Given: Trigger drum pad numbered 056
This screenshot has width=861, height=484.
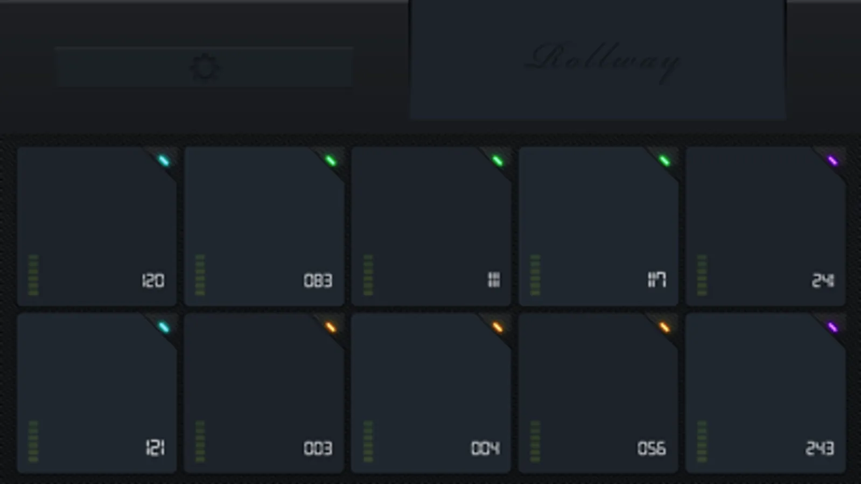Looking at the screenshot, I should [x=598, y=393].
